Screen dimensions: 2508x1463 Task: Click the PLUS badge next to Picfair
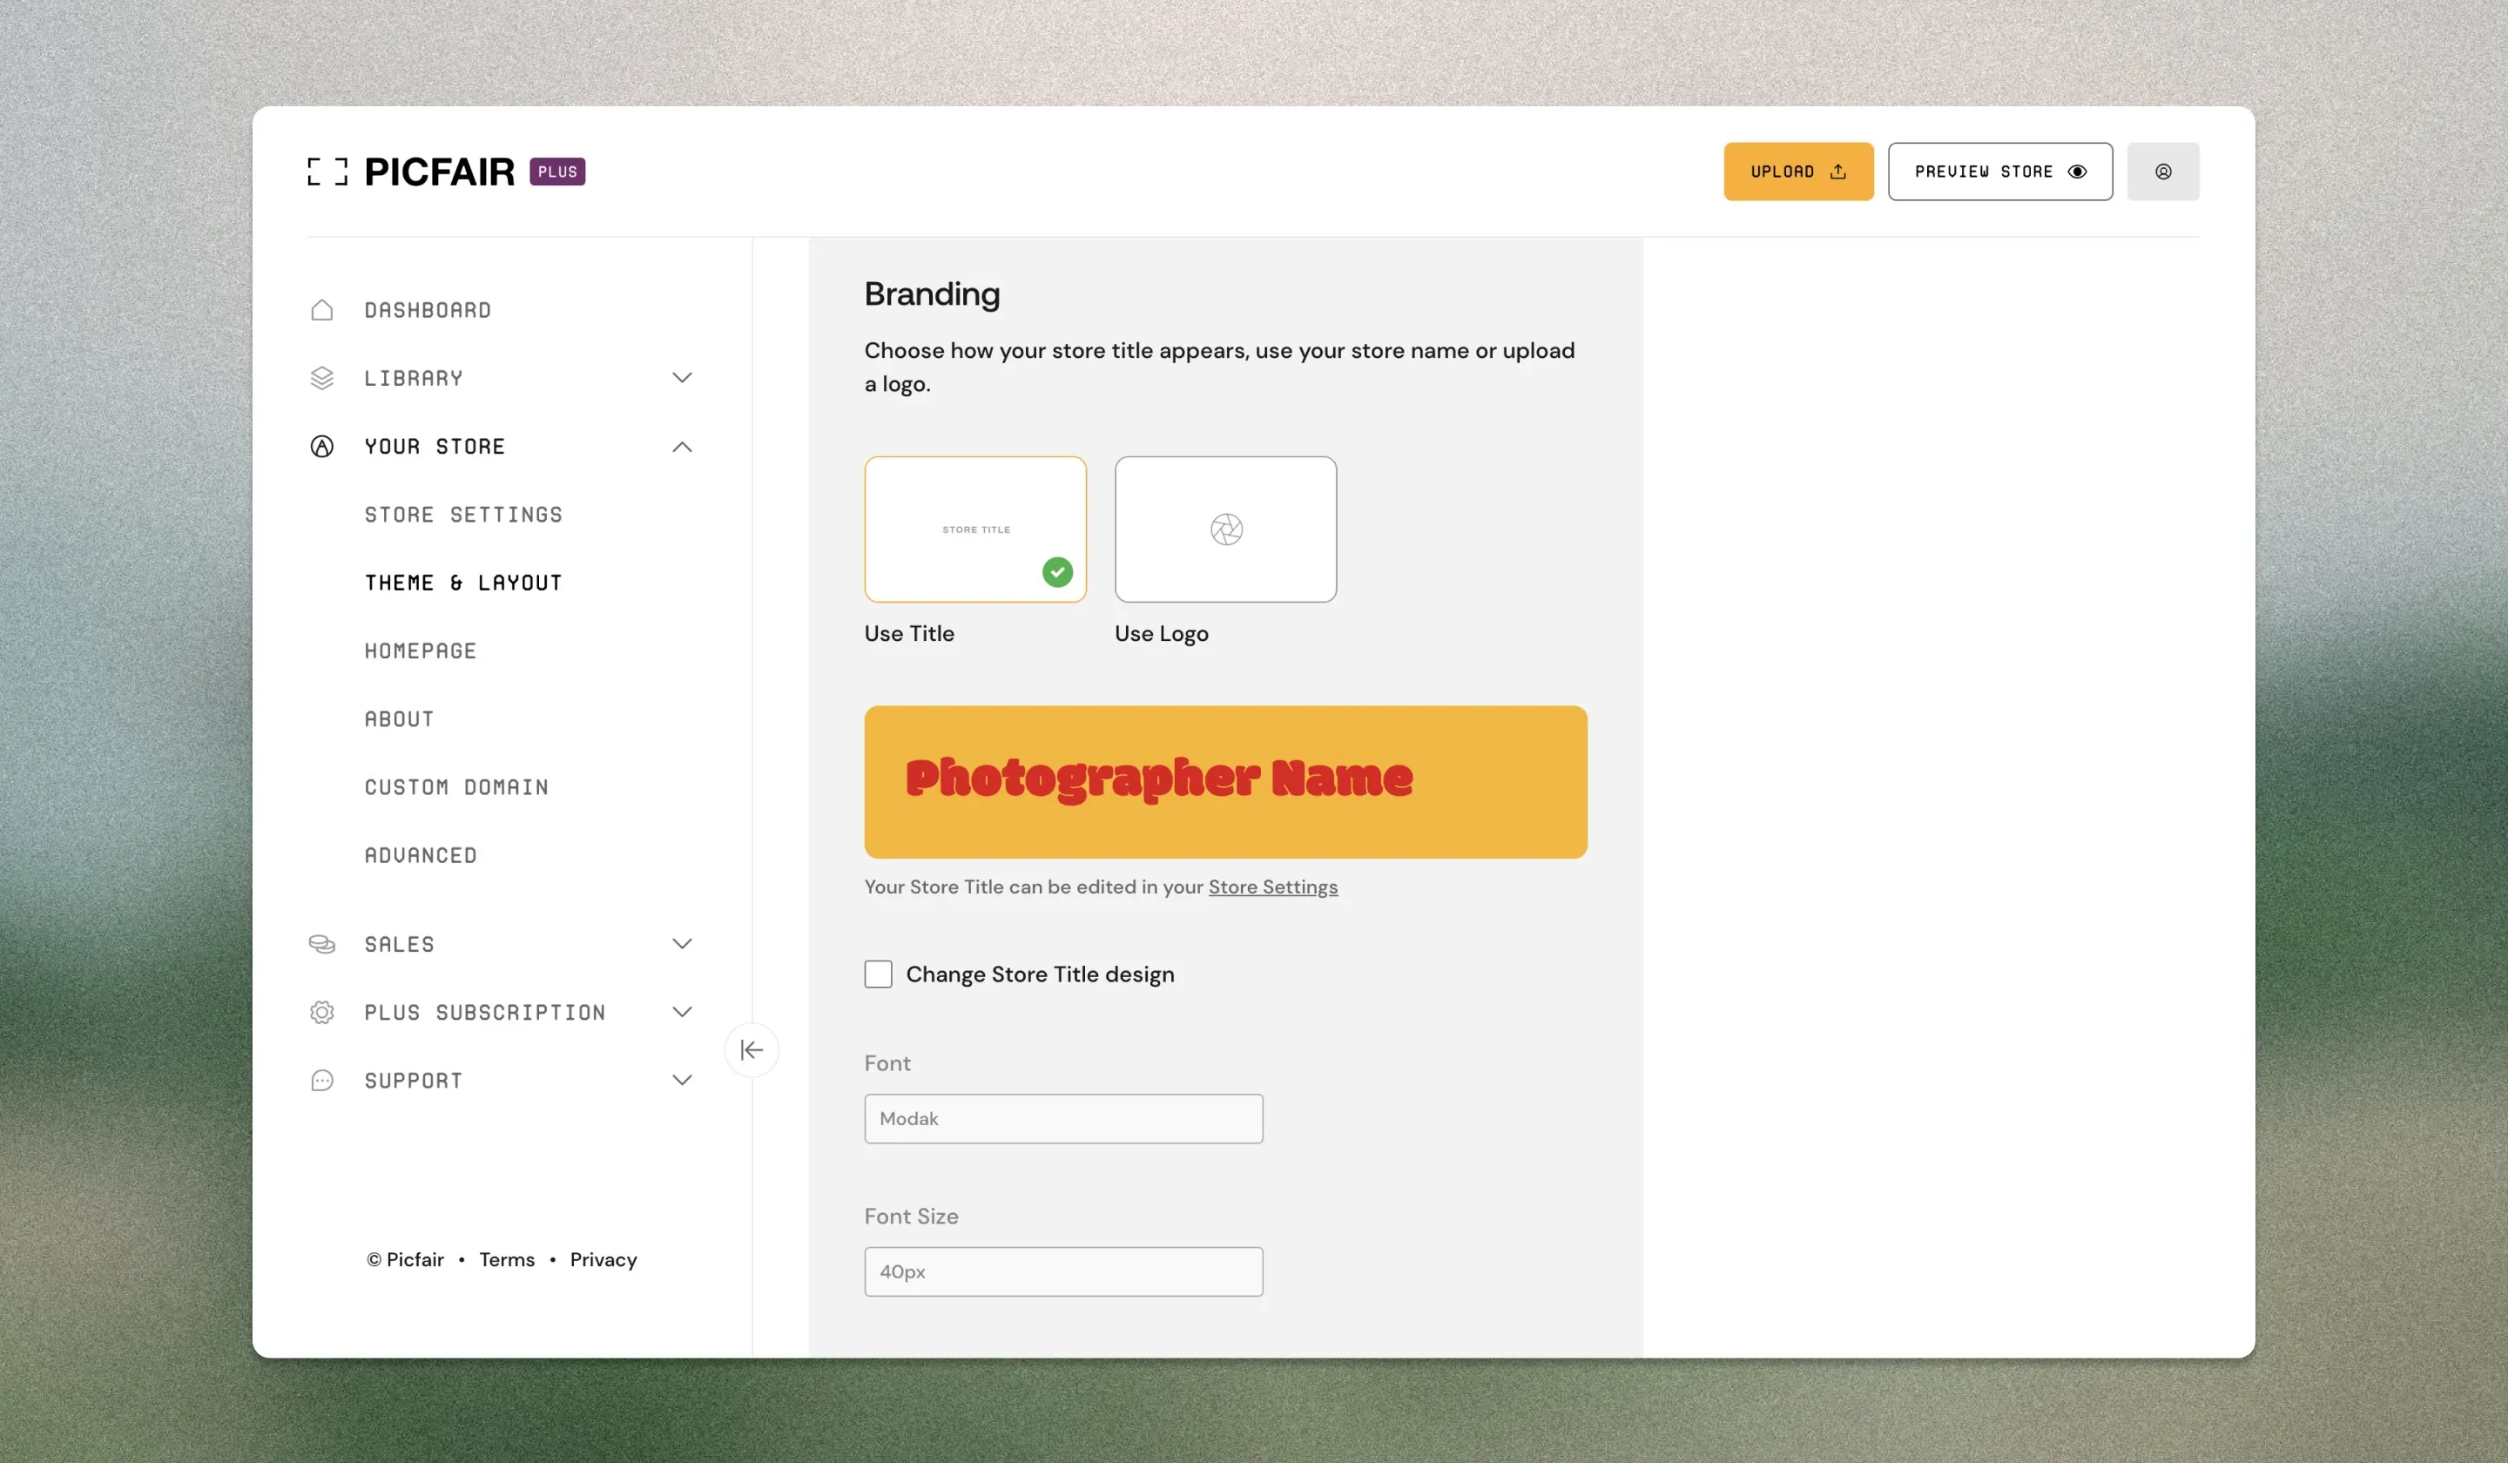[557, 172]
